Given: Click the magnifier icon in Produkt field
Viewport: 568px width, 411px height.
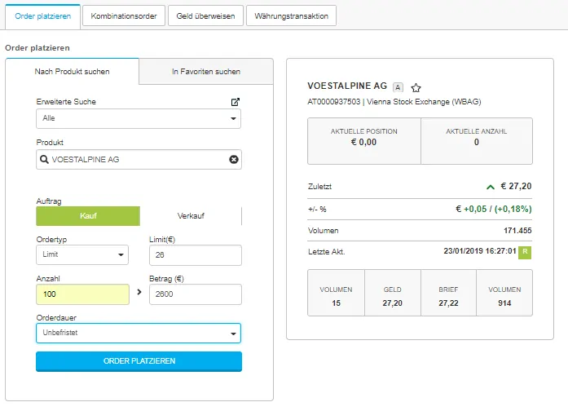Looking at the screenshot, I should (x=44, y=159).
